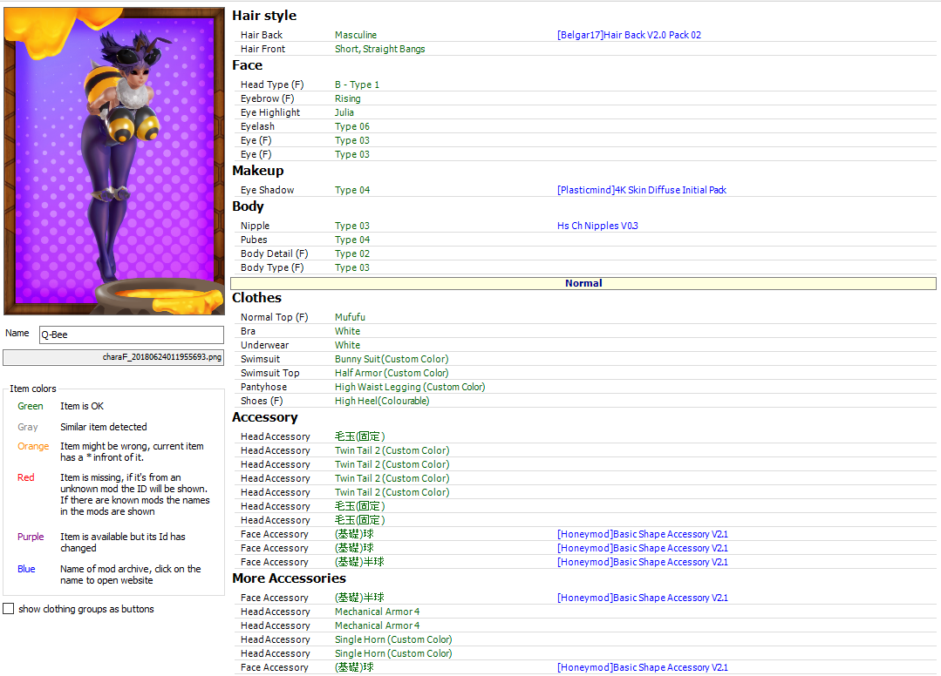Click the Red legend entry
The height and width of the screenshot is (676, 941).
[x=26, y=477]
